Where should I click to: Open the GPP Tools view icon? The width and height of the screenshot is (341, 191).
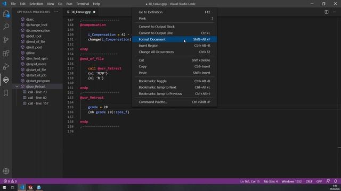[6, 80]
